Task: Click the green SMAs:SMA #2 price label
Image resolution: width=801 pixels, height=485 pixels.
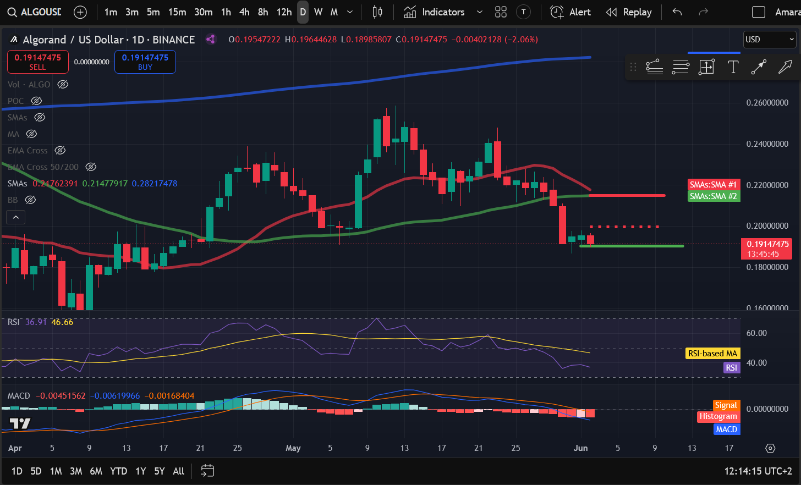Action: tap(714, 196)
